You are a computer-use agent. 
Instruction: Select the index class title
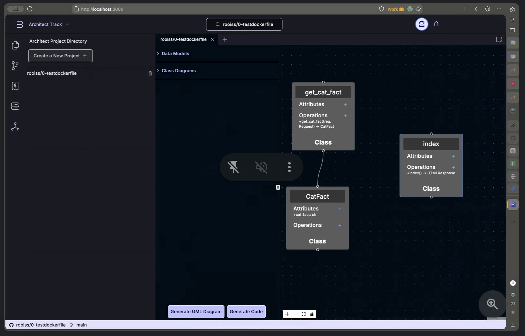(x=431, y=144)
